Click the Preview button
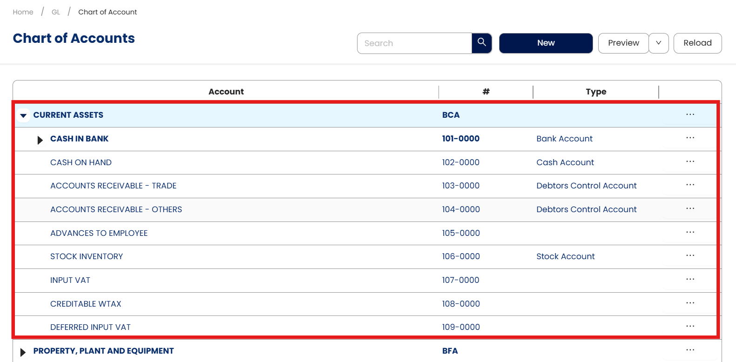 pos(623,43)
